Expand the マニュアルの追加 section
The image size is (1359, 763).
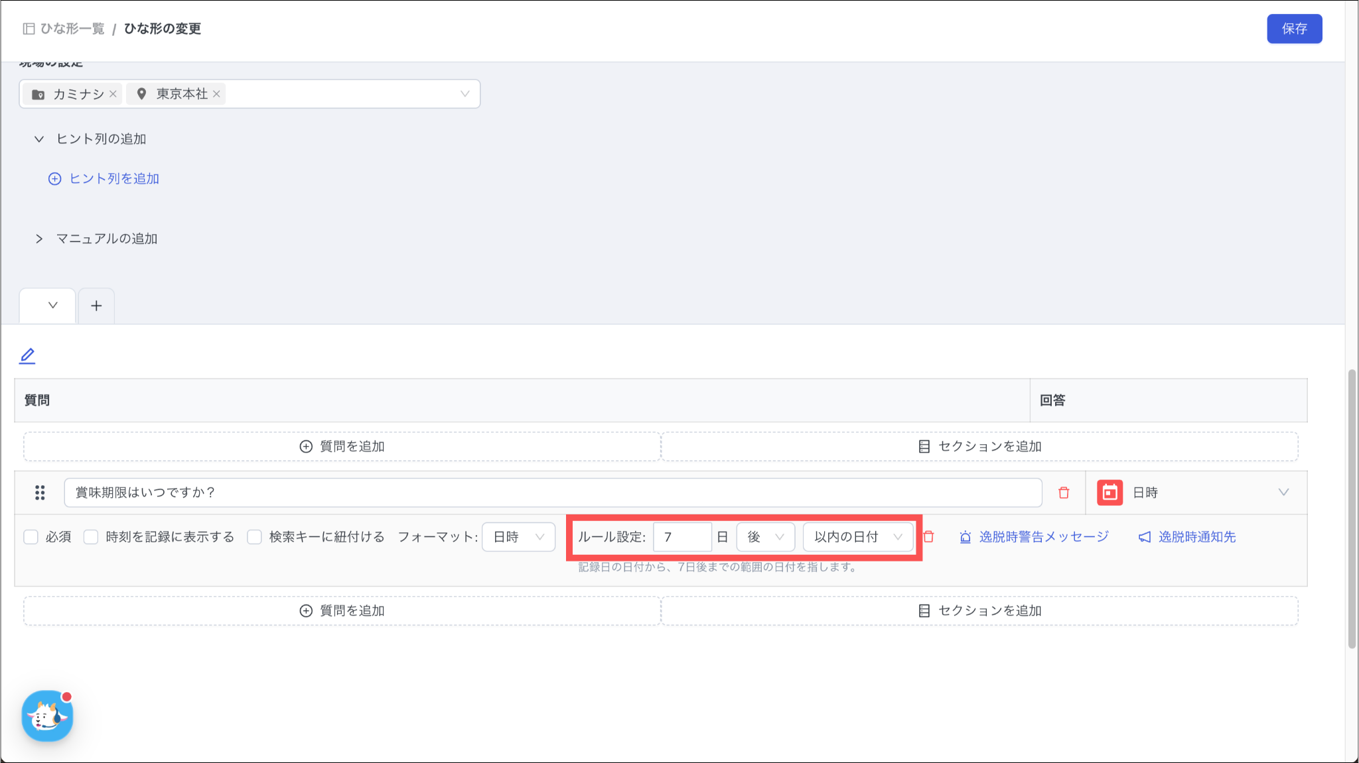click(106, 239)
